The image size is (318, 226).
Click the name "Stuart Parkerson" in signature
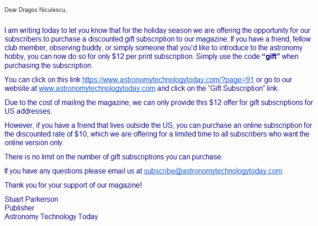[x=31, y=199]
